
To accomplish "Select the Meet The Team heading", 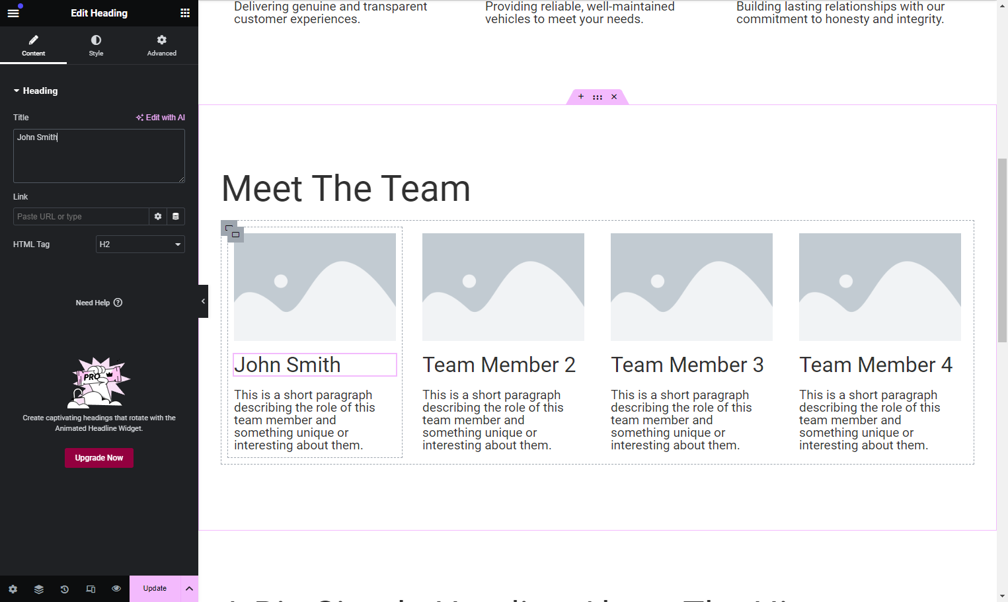I will tap(346, 188).
